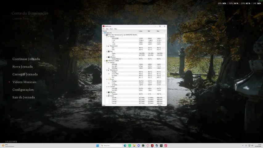
Task: Choose Continuar Jornada in game menu
Action: 26,59
